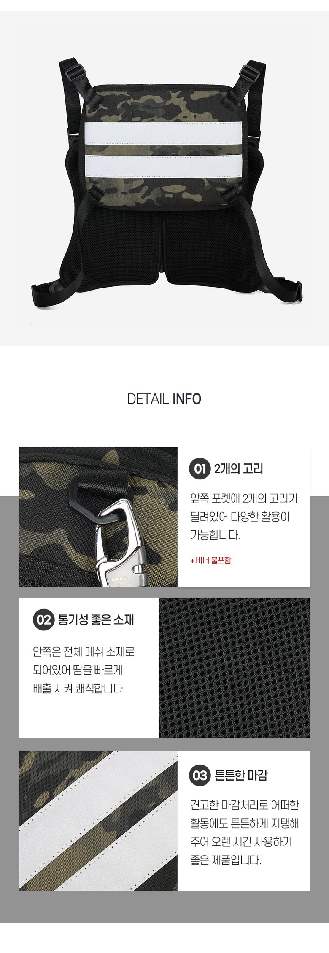The height and width of the screenshot is (953, 329).
Task: Click the mesh material description paragraph
Action: 84,670
